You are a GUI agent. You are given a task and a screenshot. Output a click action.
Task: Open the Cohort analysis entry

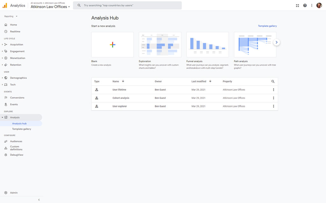[x=121, y=98]
